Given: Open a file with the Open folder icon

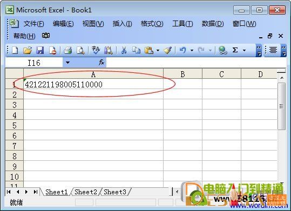Looking at the screenshot, I should [x=28, y=50].
